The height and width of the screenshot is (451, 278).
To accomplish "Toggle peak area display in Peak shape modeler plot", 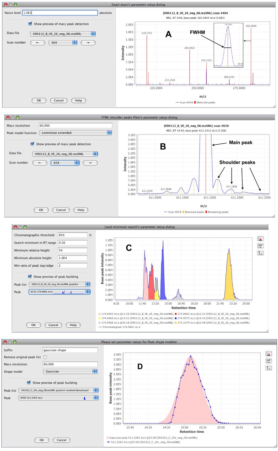I will click(269, 354).
